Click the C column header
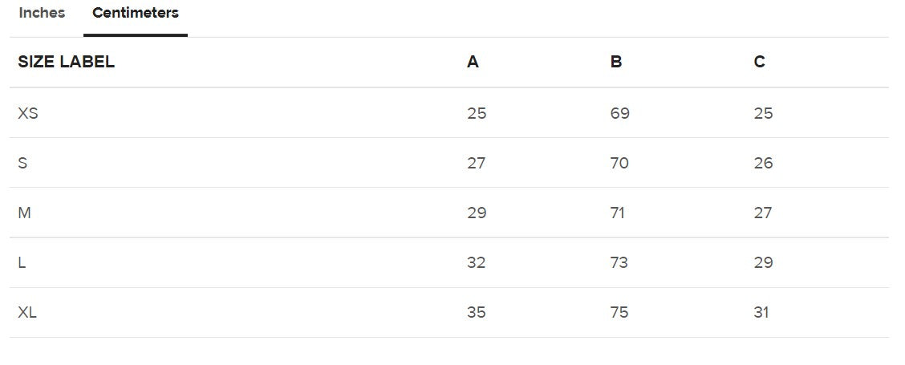Viewport: 905px width, 365px height. pyautogui.click(x=760, y=62)
